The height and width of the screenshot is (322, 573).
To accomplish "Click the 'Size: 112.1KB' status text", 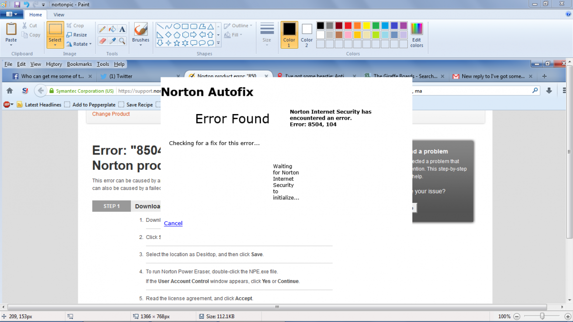I will point(220,316).
